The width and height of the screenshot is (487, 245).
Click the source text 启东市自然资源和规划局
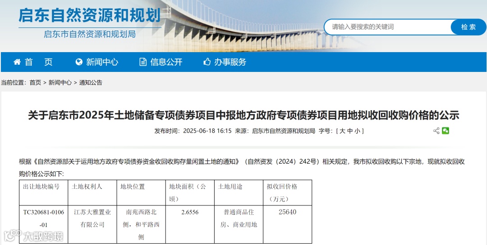(x=284, y=131)
